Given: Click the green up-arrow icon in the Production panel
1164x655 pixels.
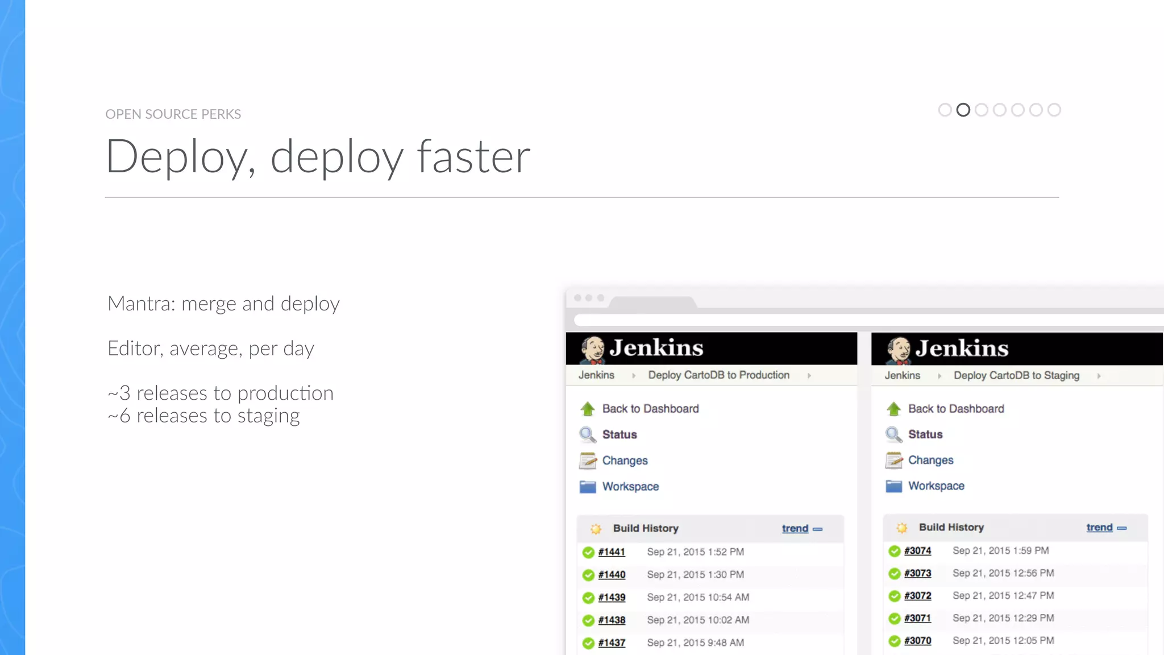Looking at the screenshot, I should (588, 409).
